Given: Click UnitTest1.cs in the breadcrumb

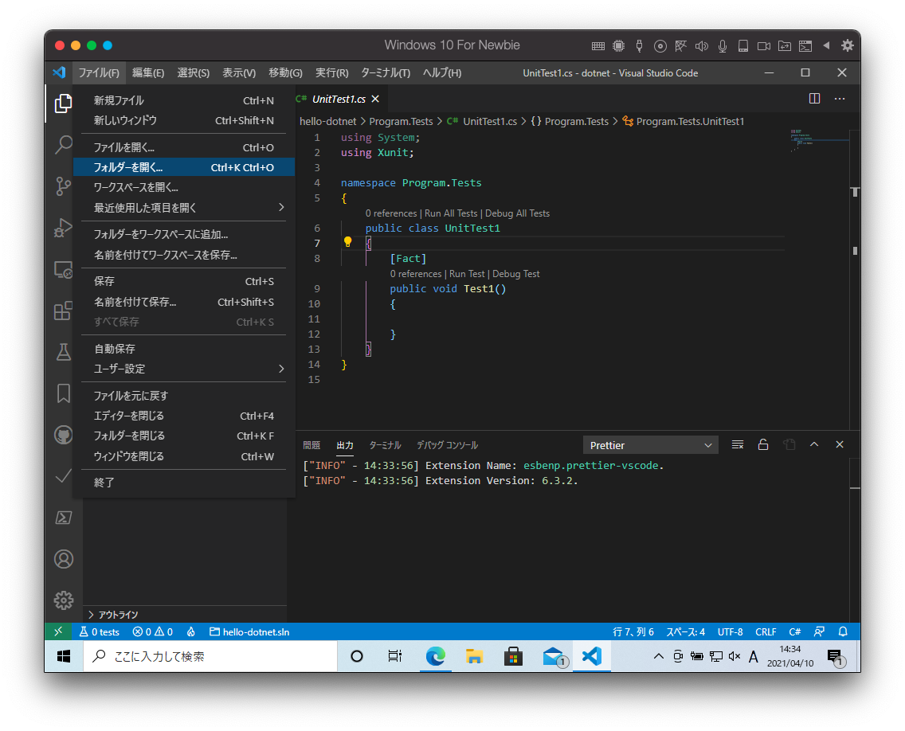Looking at the screenshot, I should tap(490, 121).
